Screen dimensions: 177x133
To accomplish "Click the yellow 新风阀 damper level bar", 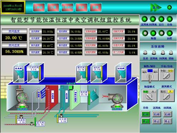I will pyautogui.click(x=87, y=73).
